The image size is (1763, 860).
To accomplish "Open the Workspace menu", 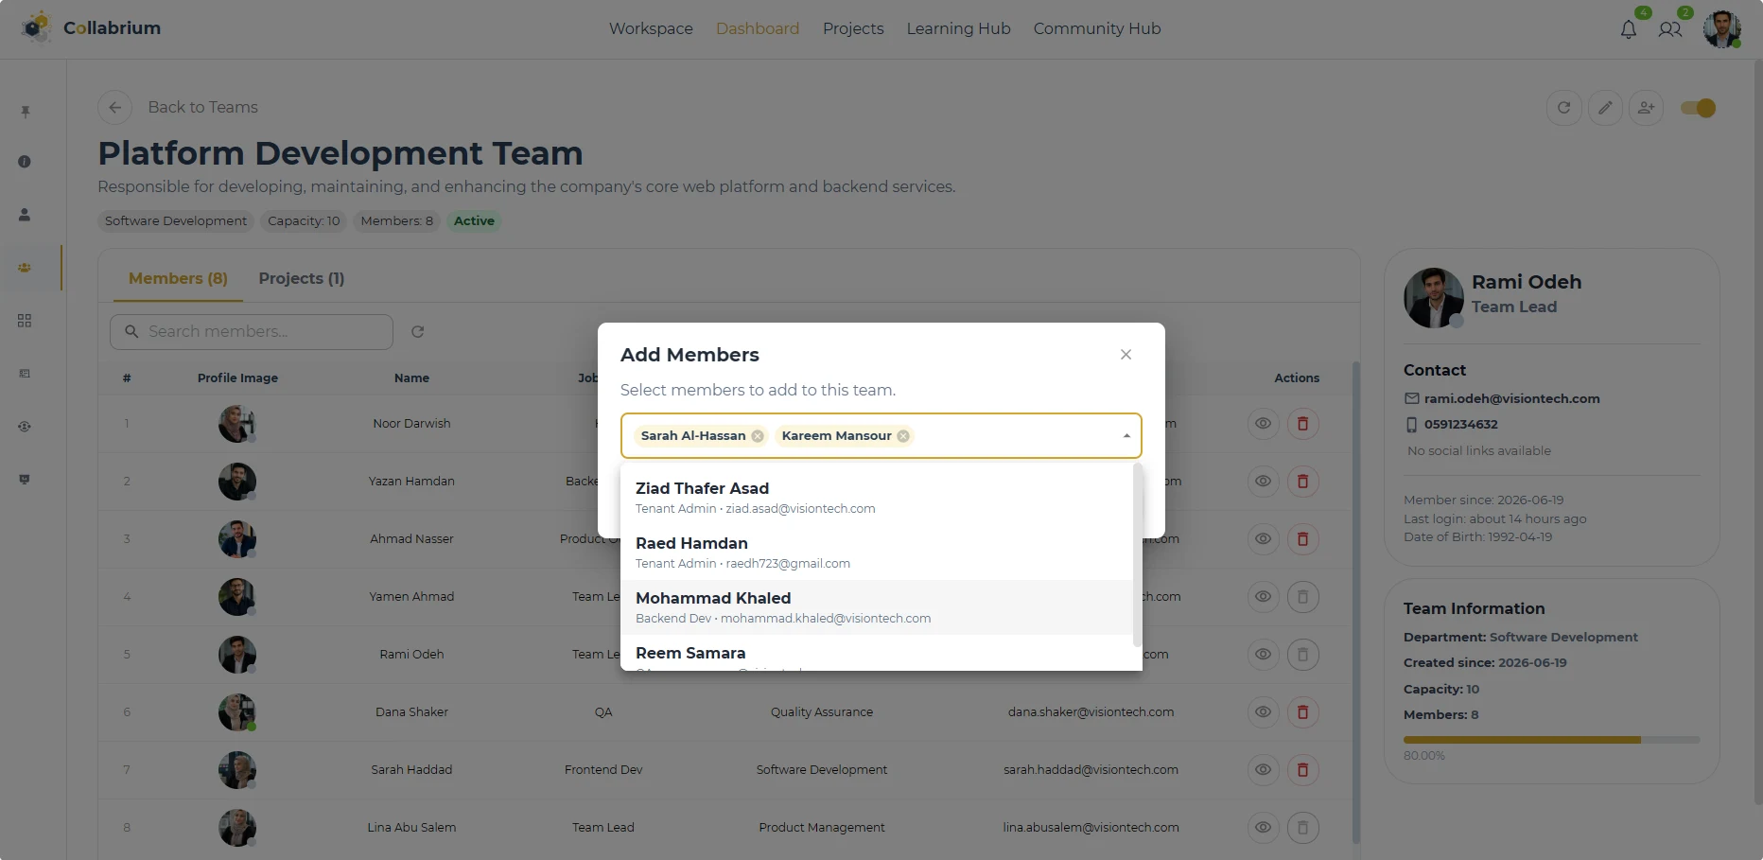I will pyautogui.click(x=651, y=28).
